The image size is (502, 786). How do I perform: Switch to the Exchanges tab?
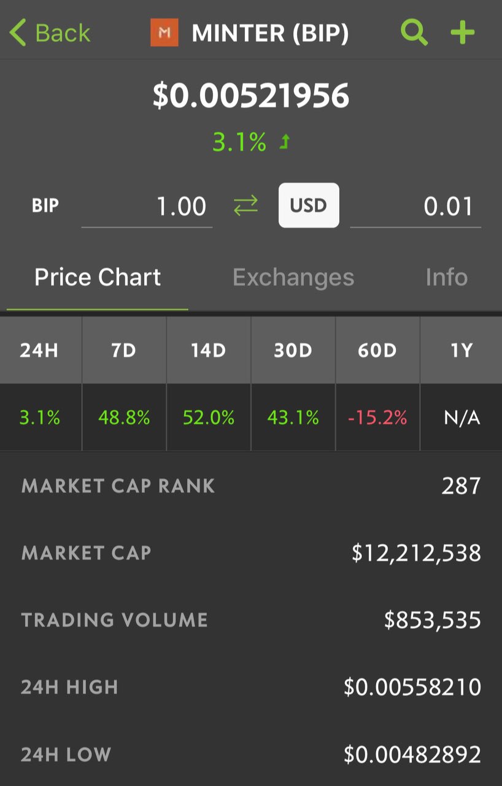293,278
